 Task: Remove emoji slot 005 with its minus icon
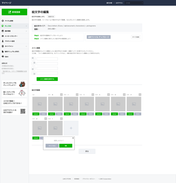click(x=124, y=95)
